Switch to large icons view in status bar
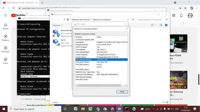Viewport: 200px width, 112px height. point(167,102)
